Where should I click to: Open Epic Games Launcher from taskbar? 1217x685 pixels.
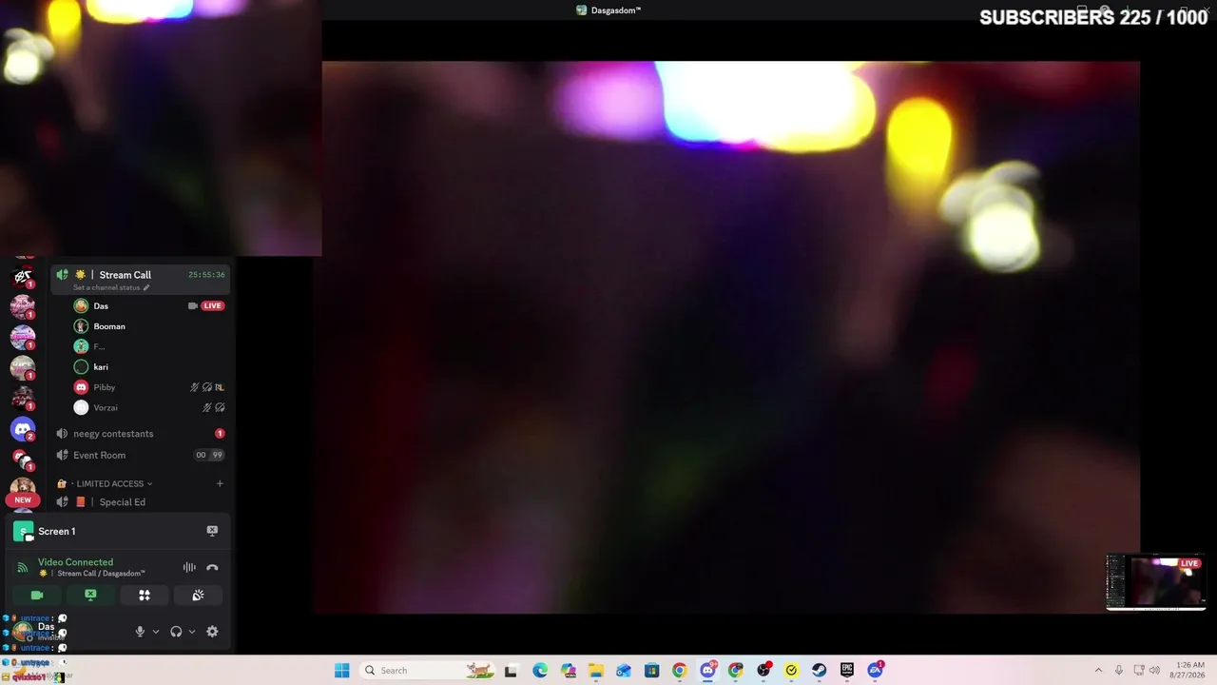(847, 671)
